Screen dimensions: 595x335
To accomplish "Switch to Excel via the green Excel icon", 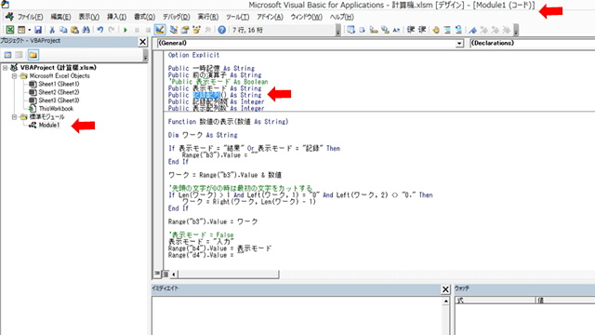I will click(10, 30).
